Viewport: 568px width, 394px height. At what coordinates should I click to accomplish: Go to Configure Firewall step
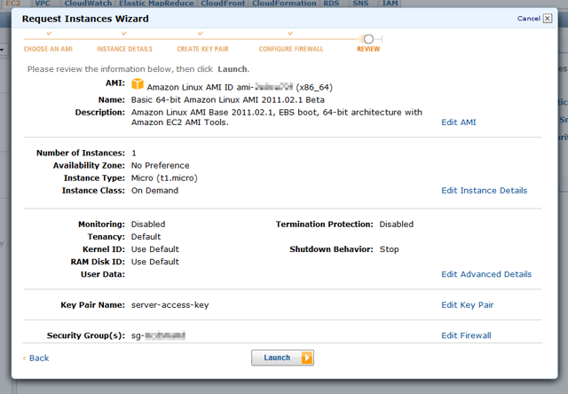[x=291, y=49]
